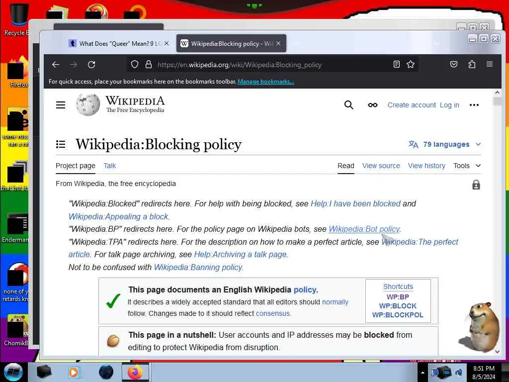Click the page protection padlock icon
Image resolution: width=509 pixels, height=382 pixels.
[x=476, y=185]
